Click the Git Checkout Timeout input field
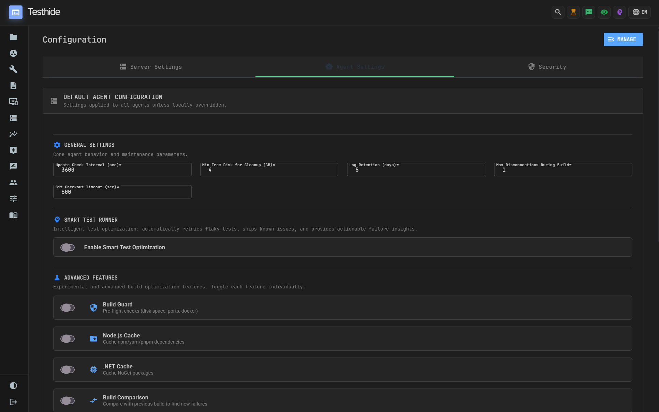This screenshot has width=659, height=412. (x=122, y=192)
